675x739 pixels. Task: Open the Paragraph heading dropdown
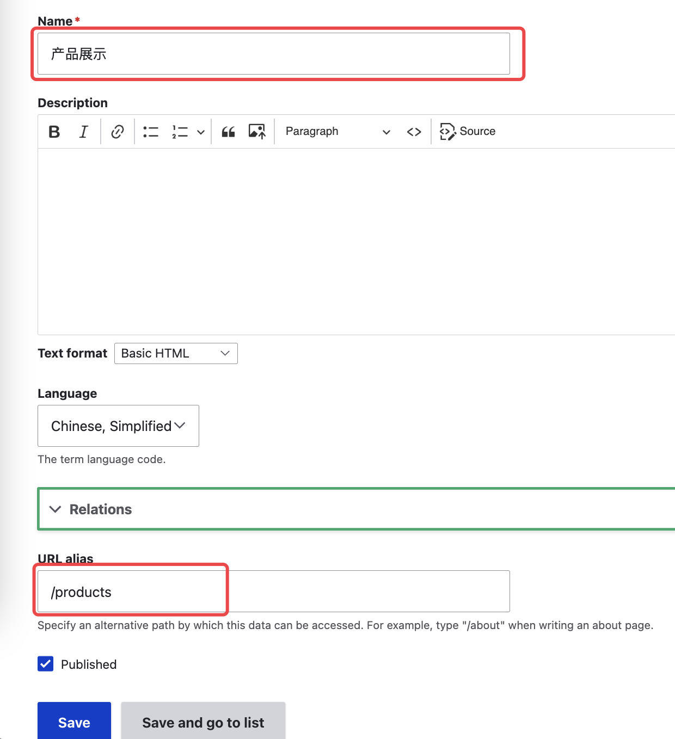point(337,132)
